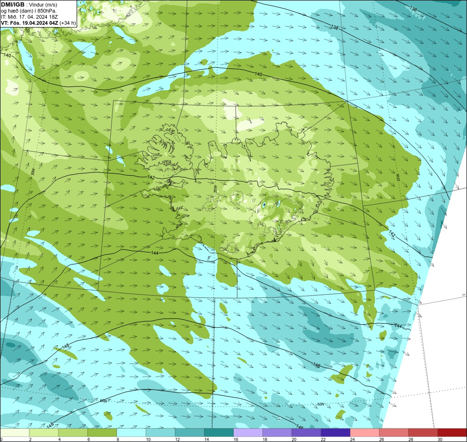
Task: Click the '146' contour label at lower right
Action: (317, 365)
